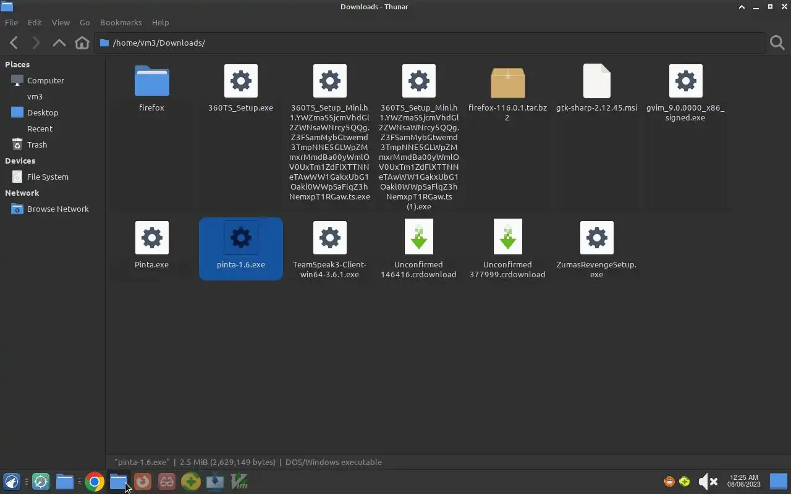Open the Go menu
This screenshot has width=791, height=494.
pos(85,22)
